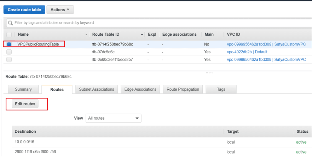This screenshot has width=312, height=157.
Task: Click the Create route table button
Action: click(24, 10)
